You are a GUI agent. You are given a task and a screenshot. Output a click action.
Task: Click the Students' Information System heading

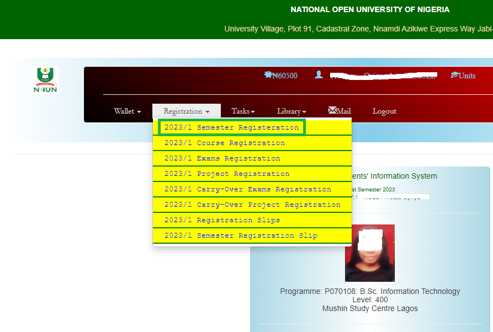pyautogui.click(x=394, y=176)
